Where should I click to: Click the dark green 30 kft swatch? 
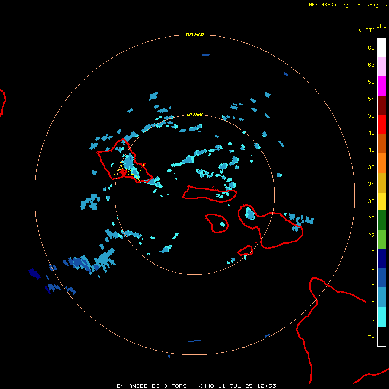[382, 221]
